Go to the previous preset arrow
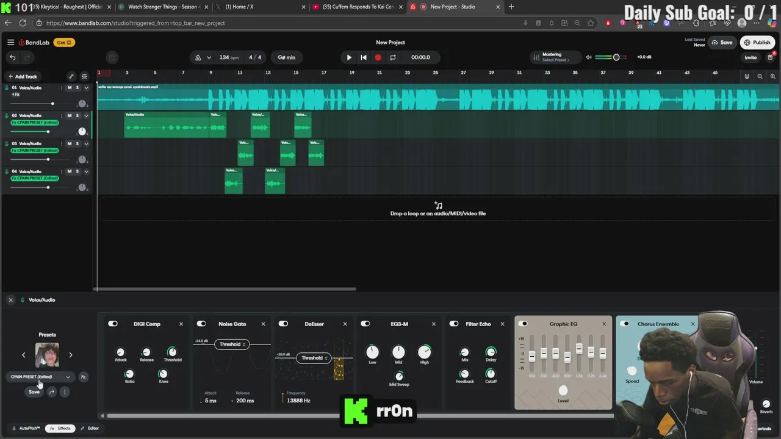The width and height of the screenshot is (781, 439). tap(24, 355)
